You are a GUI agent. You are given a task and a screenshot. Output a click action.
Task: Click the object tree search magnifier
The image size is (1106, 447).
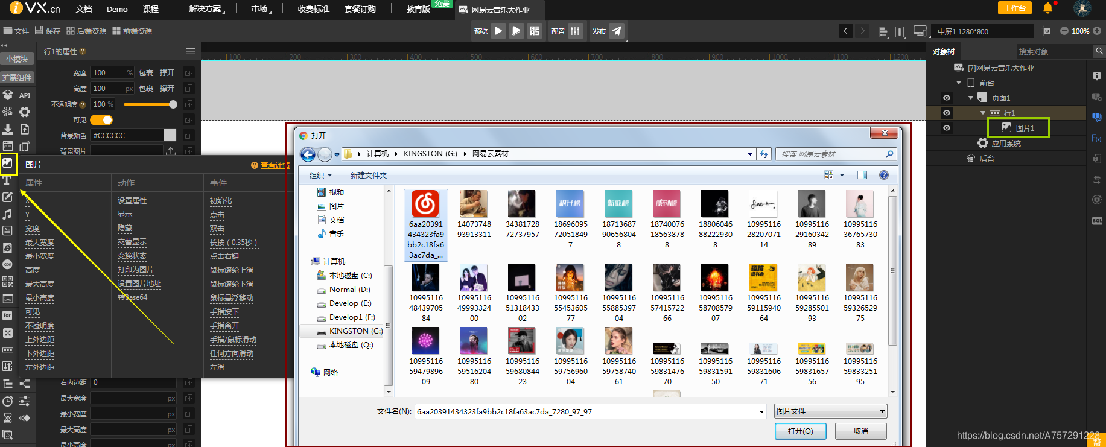[1099, 52]
